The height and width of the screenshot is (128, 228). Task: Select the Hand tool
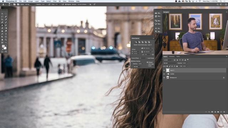click(2, 39)
